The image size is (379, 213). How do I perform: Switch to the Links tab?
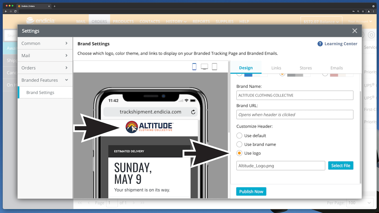coord(276,68)
